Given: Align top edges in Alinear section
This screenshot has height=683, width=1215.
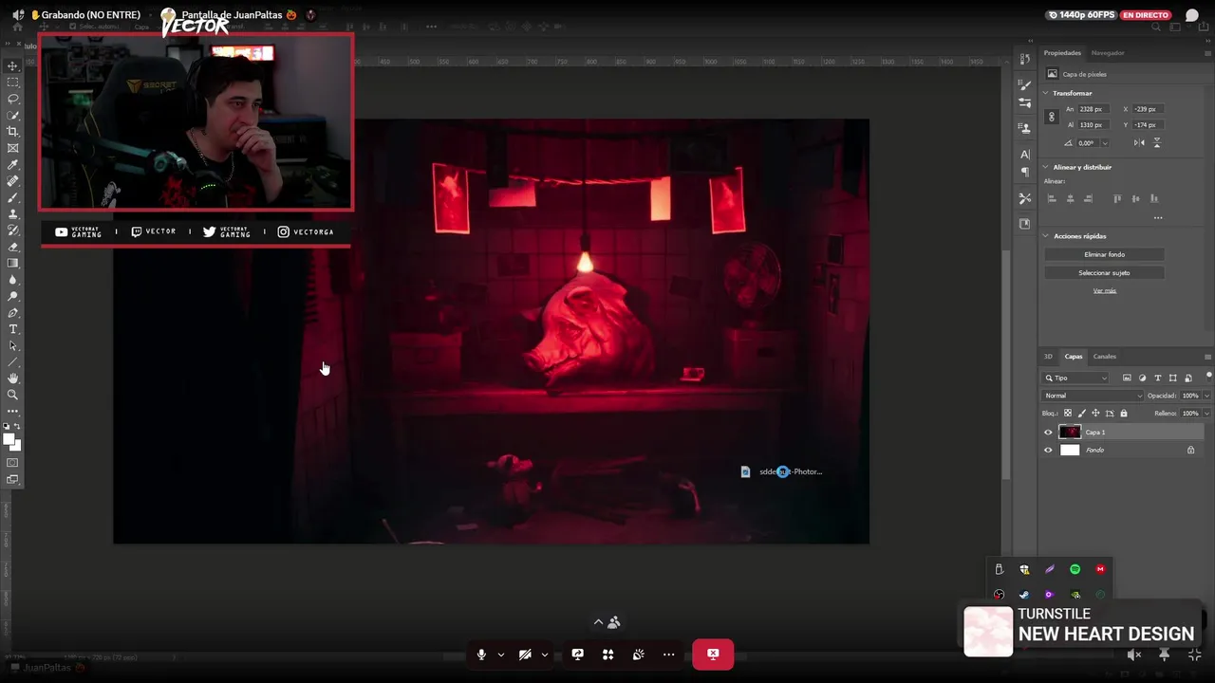Looking at the screenshot, I should (x=1117, y=198).
